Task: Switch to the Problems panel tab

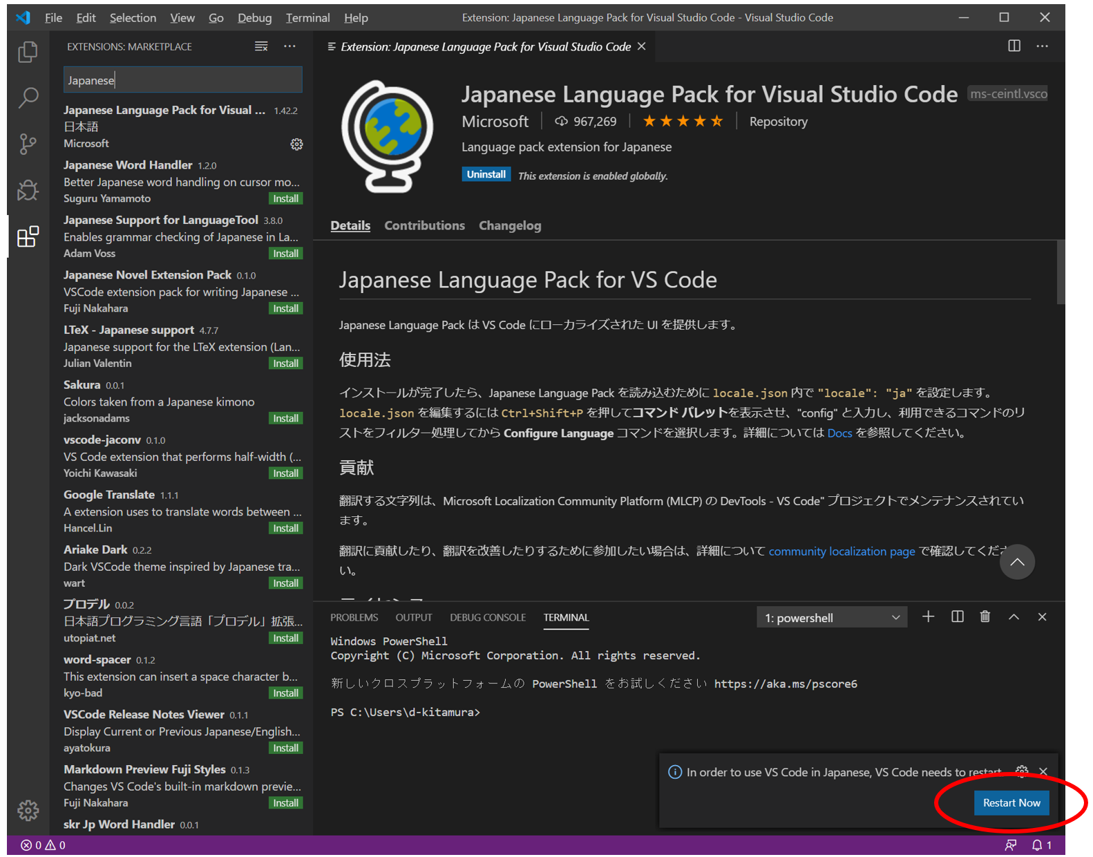Action: pyautogui.click(x=354, y=617)
